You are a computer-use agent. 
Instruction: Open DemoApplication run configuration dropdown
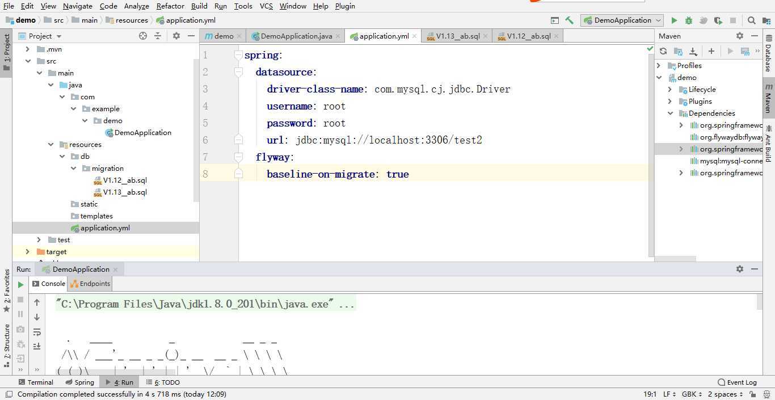click(x=622, y=20)
